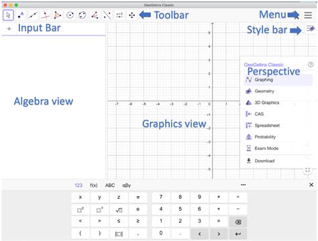Screen dimensions: 318x241
Task: Start Exam Mode
Action: [278, 148]
